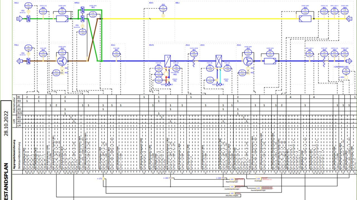
Task: Toggle the -S01 repair switch at exhaust fan
Action: tap(62, 68)
